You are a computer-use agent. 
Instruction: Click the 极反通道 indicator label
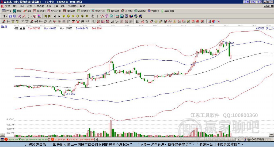[x=19, y=28]
